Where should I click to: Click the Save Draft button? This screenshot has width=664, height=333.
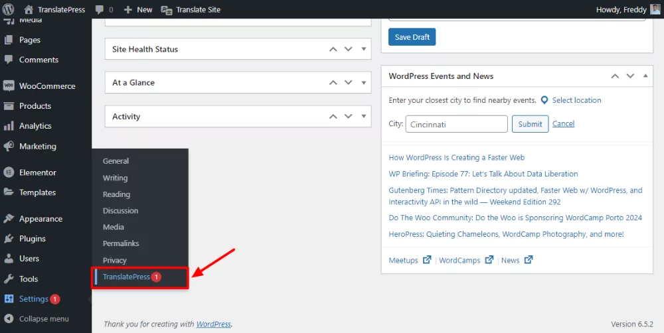[412, 37]
